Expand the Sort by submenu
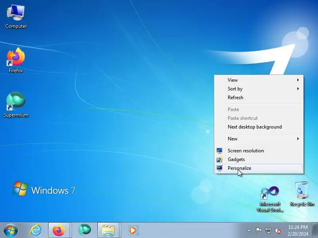 (259, 88)
